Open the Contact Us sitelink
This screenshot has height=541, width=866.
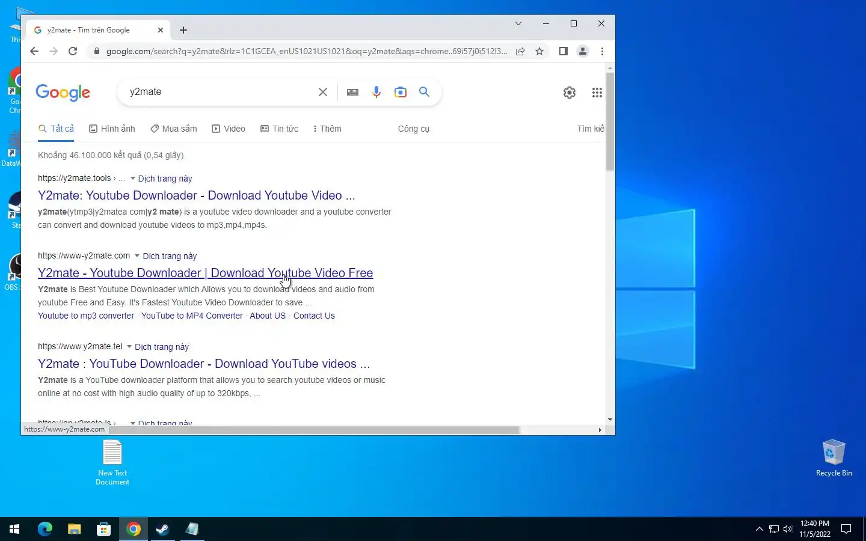314,316
